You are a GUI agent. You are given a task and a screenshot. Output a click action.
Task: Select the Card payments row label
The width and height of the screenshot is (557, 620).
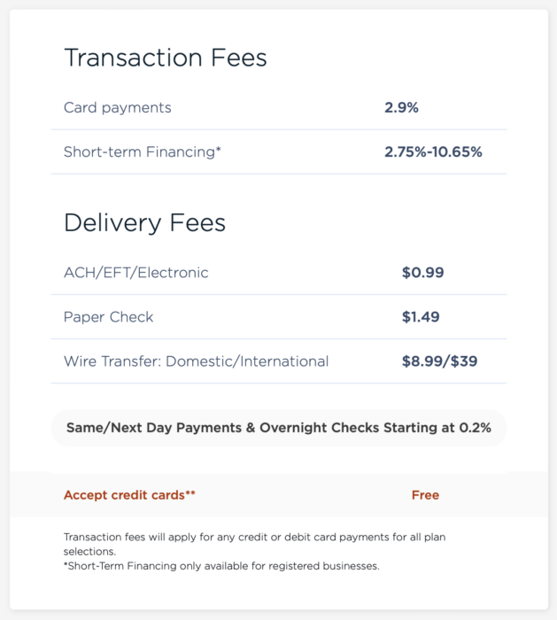[118, 107]
